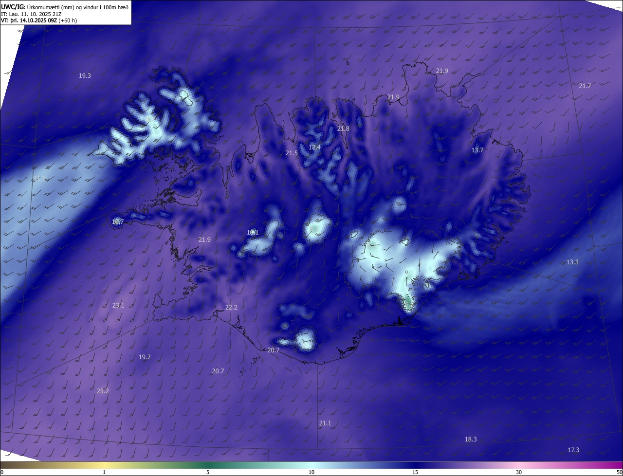Viewport: 623px width, 476px height.
Task: Click the 10.1 value label
Action: 253,232
